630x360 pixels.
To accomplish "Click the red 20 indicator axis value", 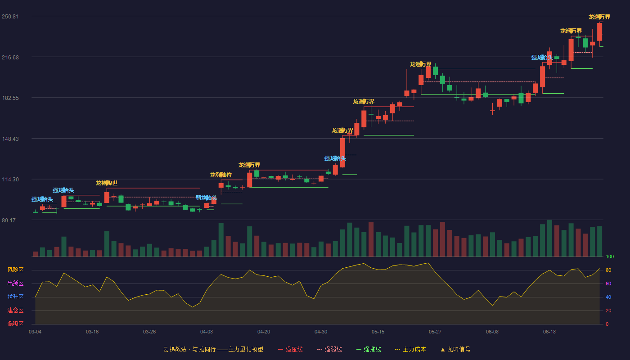I will pyautogui.click(x=608, y=310).
